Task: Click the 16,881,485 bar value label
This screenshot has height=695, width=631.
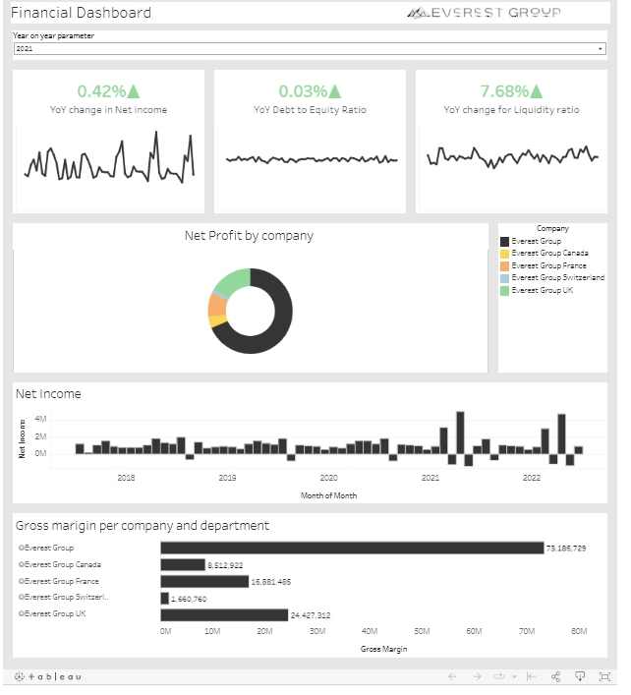Action: click(x=271, y=582)
